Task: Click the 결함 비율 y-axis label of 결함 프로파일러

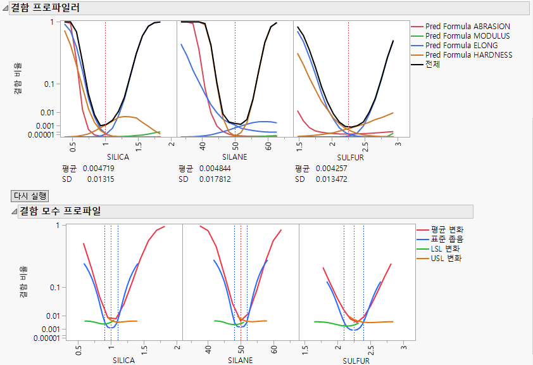Action: point(18,79)
